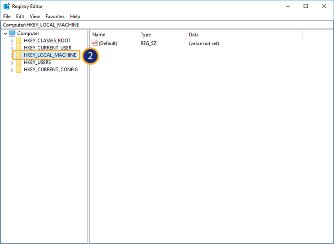Expand the HKEY_USERS key
Viewport: 334px width, 244px height.
click(12, 63)
